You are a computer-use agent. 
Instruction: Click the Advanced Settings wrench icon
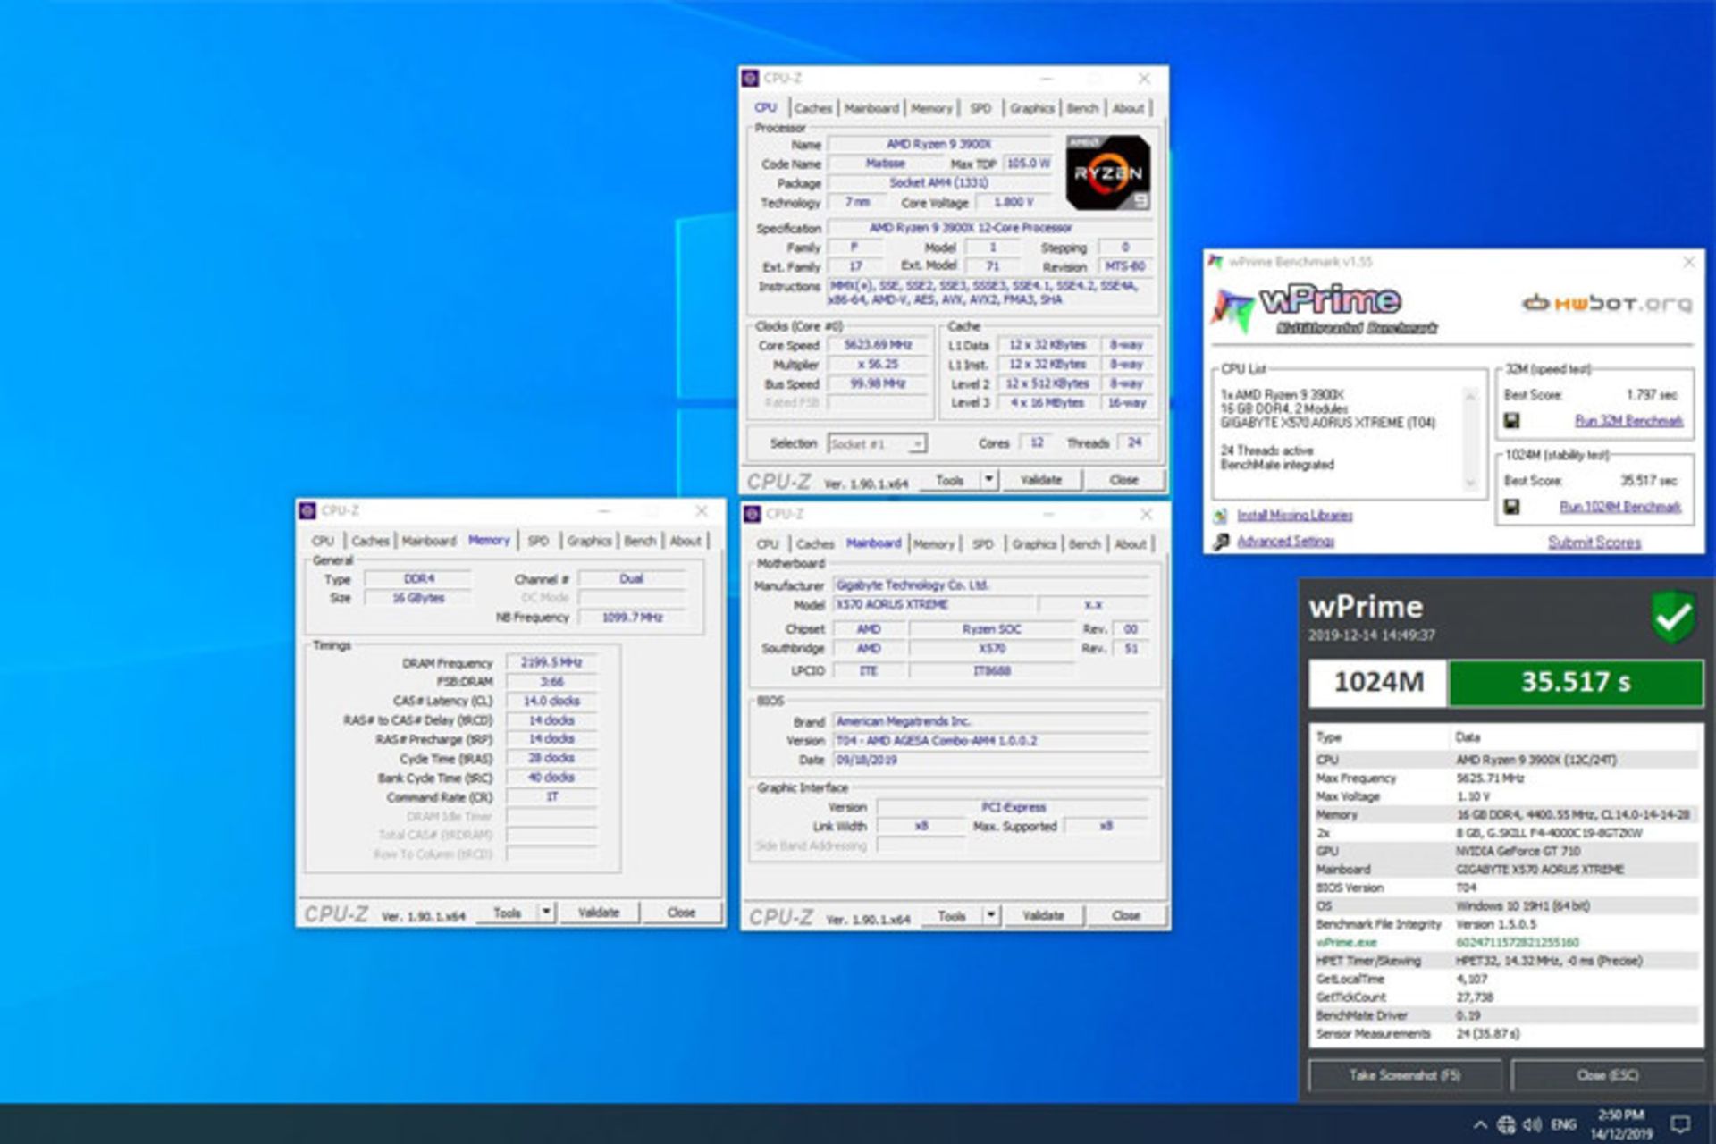tap(1221, 542)
